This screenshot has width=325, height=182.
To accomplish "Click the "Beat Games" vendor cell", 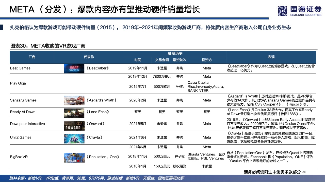I will click(x=20, y=68).
